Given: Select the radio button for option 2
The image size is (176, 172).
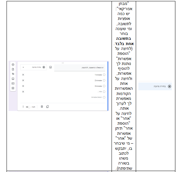Looking at the screenshot, I should (104, 80).
